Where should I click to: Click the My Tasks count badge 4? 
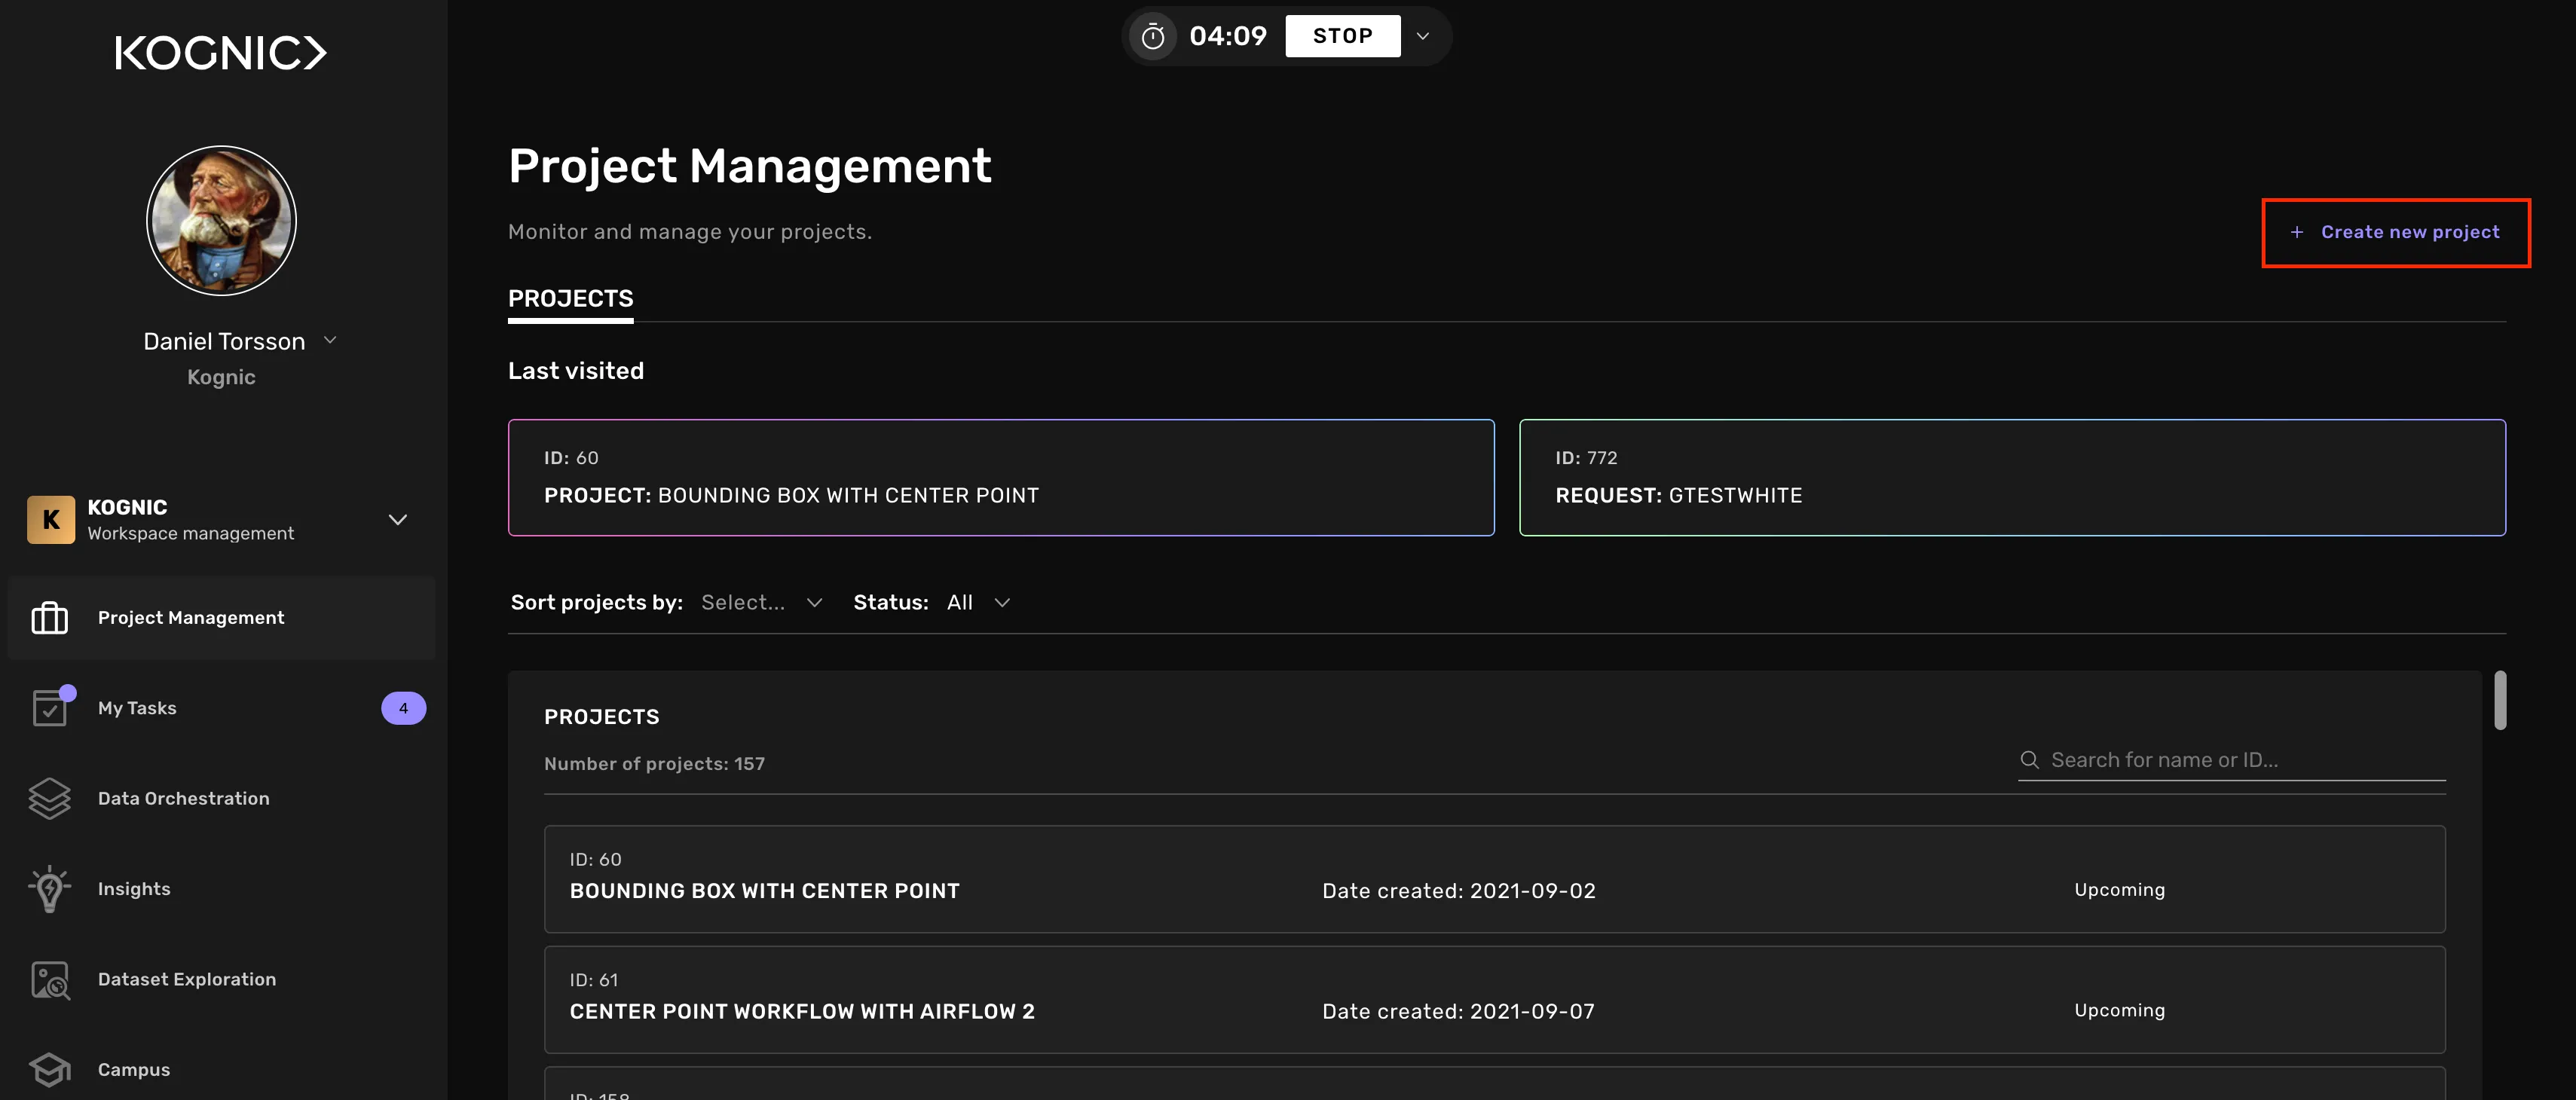[x=403, y=708]
